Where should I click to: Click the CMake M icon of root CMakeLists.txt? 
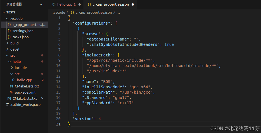9,99
